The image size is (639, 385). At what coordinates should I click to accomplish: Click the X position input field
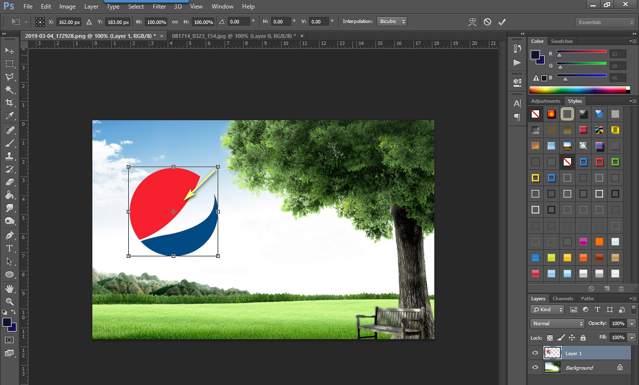click(69, 22)
